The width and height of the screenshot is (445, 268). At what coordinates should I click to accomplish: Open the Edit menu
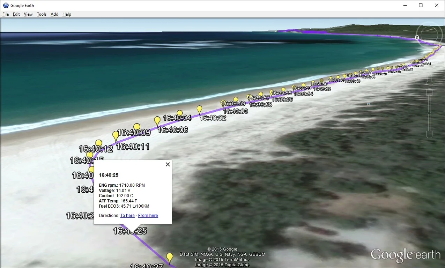(16, 14)
